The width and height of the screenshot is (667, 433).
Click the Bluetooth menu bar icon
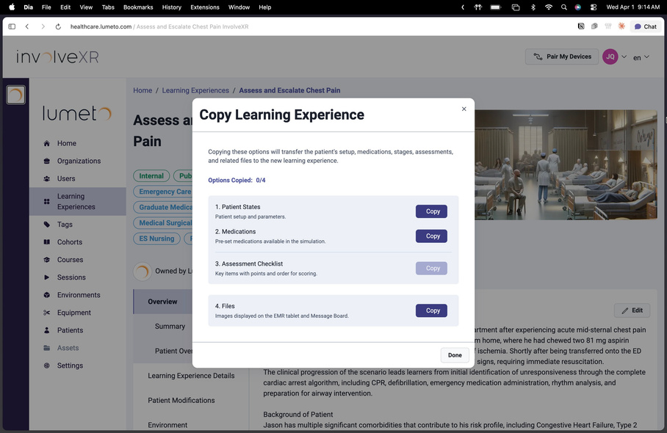[x=533, y=7]
